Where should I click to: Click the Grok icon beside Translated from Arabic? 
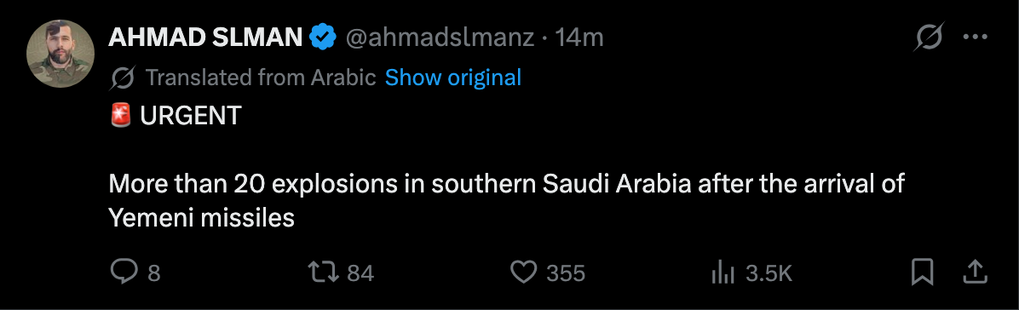point(123,78)
